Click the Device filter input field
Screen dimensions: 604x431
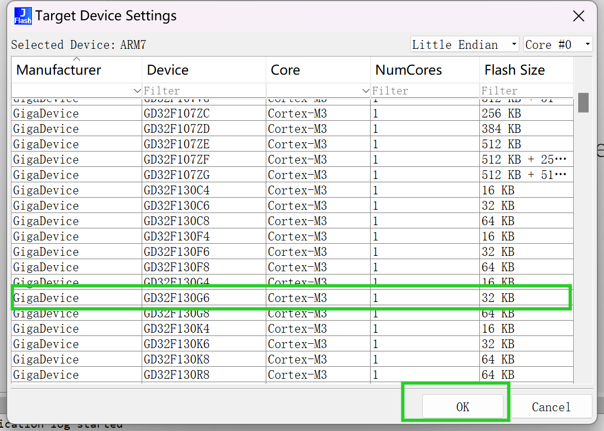[203, 91]
